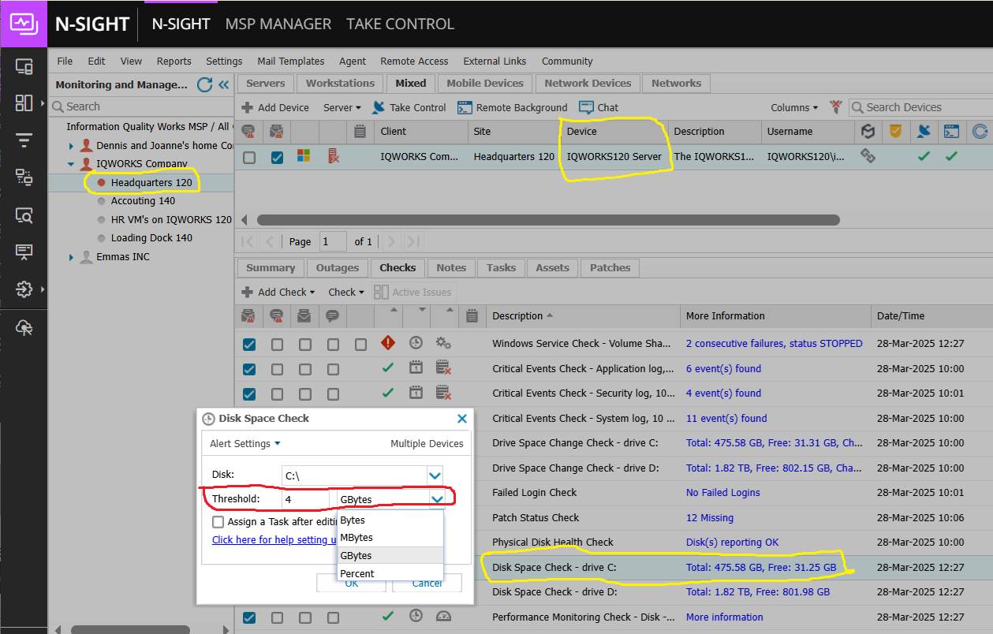Expand the Alert Settings dropdown

click(245, 444)
